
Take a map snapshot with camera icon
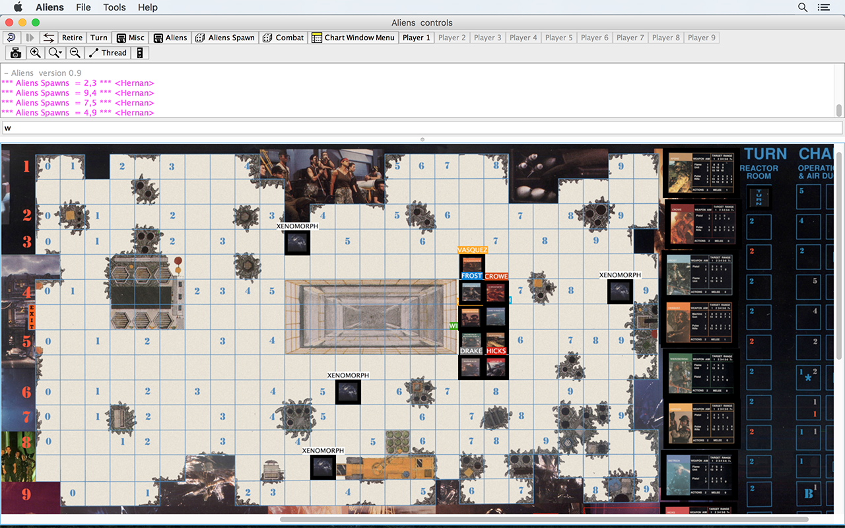point(16,53)
